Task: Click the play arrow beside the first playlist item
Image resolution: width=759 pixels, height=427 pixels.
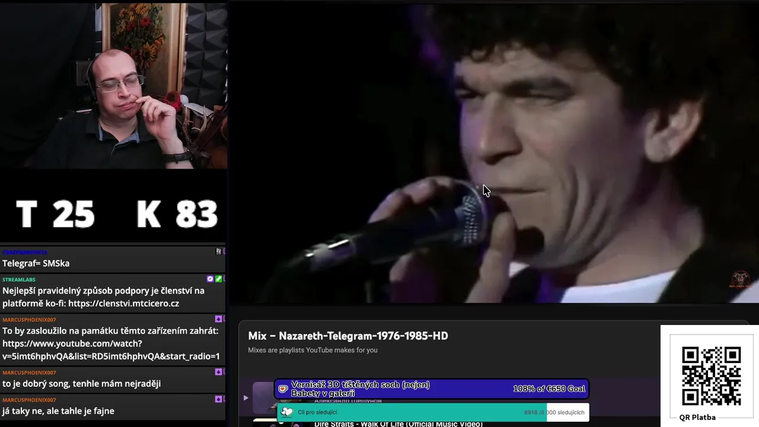Action: (x=245, y=398)
